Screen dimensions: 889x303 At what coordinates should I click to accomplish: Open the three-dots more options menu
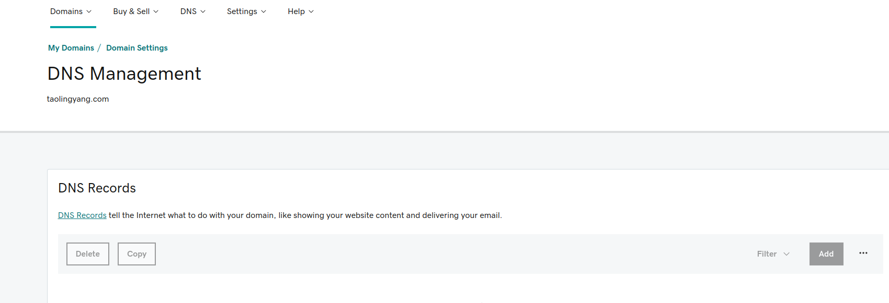[863, 253]
